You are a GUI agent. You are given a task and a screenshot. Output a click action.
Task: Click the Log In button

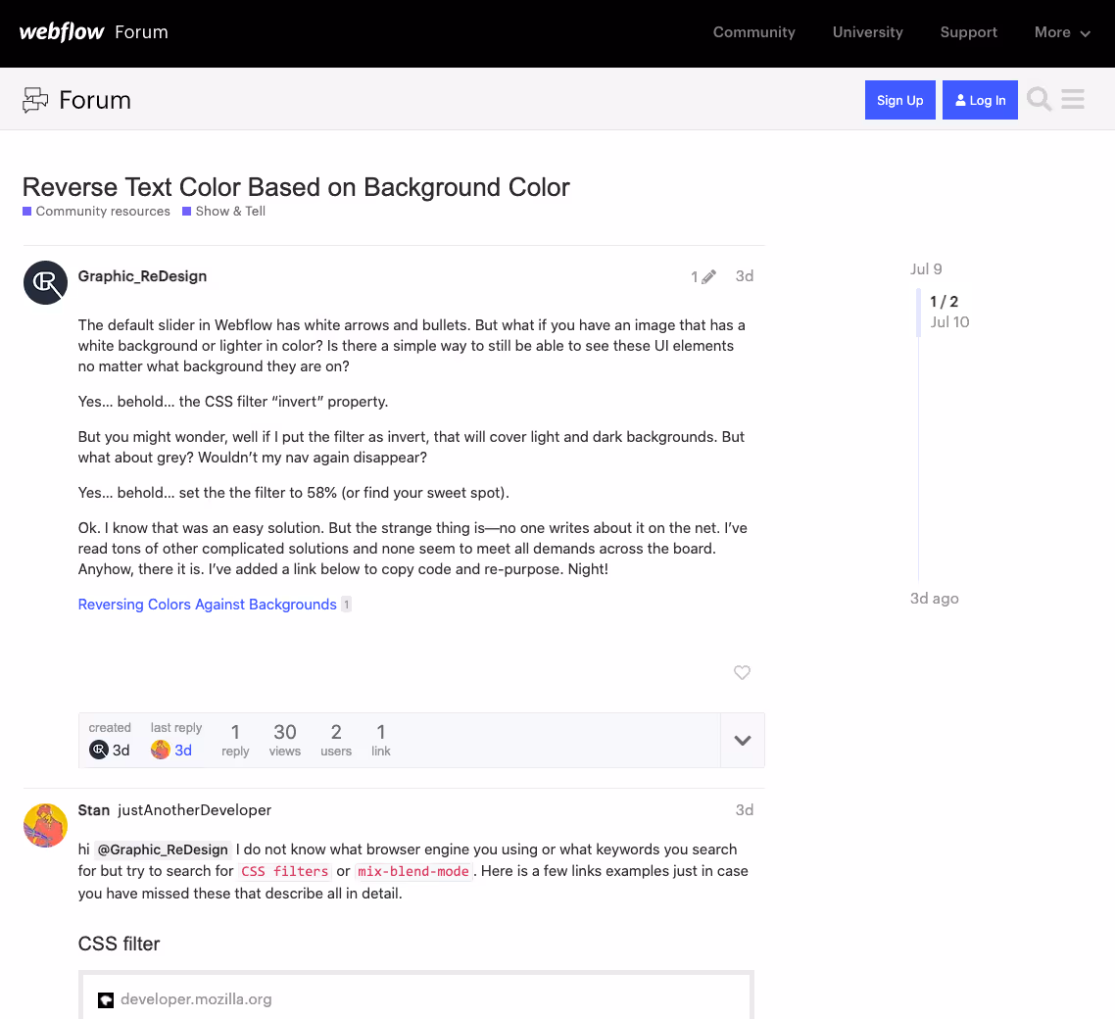(980, 100)
